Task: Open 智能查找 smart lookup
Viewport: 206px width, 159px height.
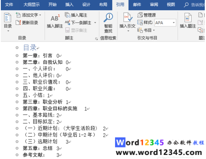Action: (108, 23)
